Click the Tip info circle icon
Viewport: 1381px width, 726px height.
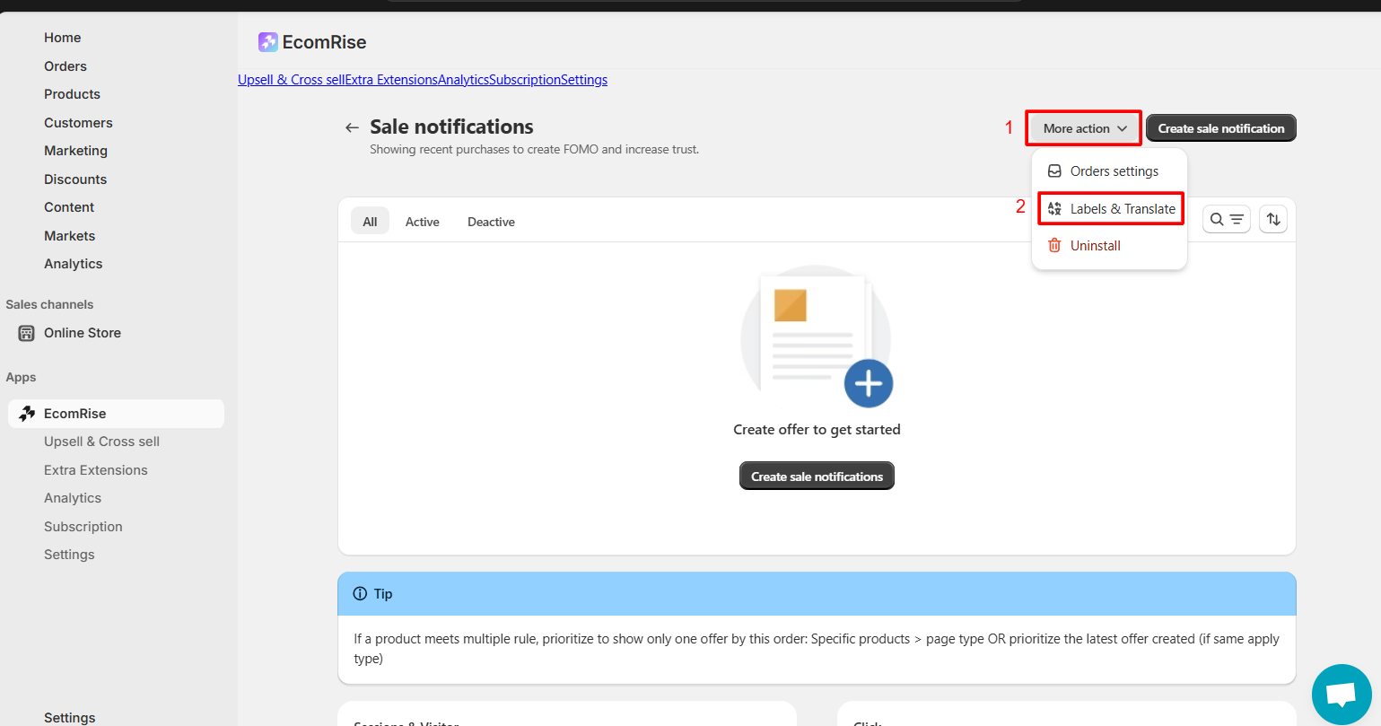tap(360, 594)
